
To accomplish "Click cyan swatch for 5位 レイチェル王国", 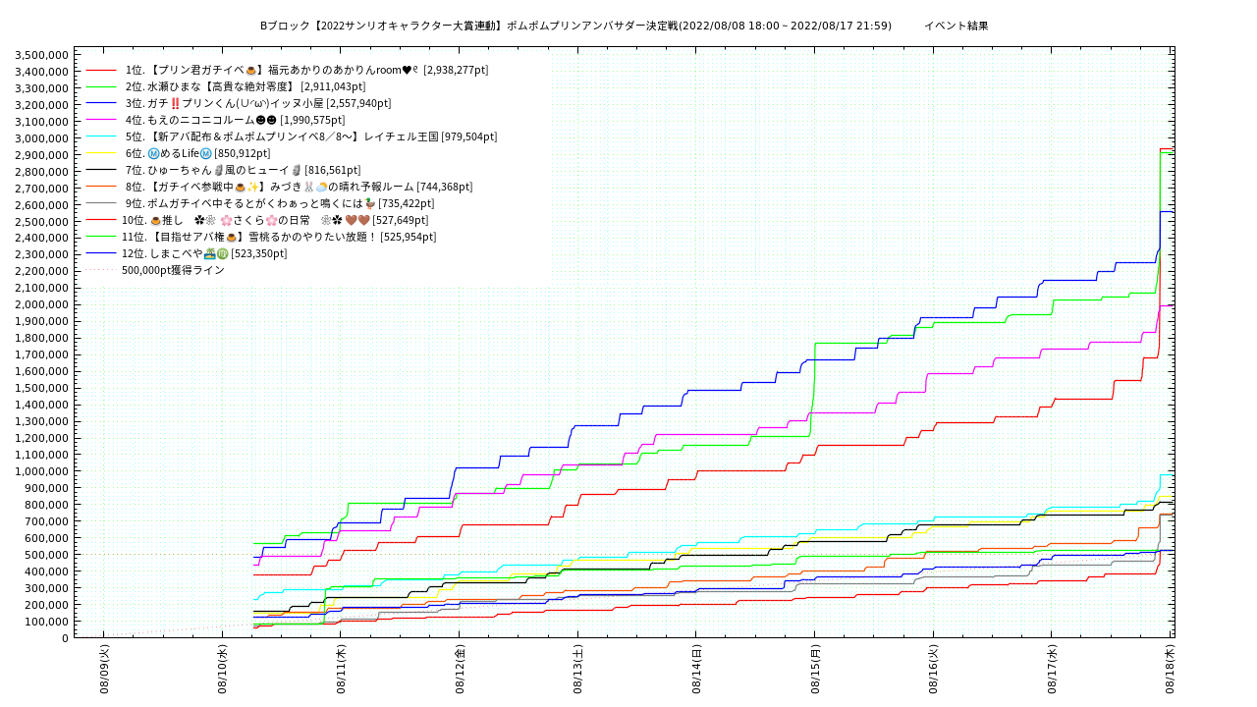I will pyautogui.click(x=101, y=136).
